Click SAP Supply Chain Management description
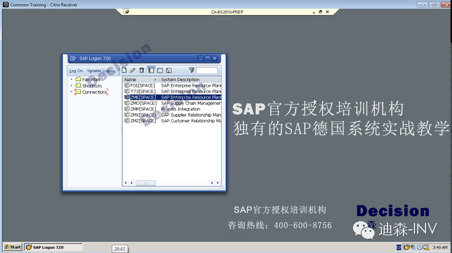 (x=191, y=103)
